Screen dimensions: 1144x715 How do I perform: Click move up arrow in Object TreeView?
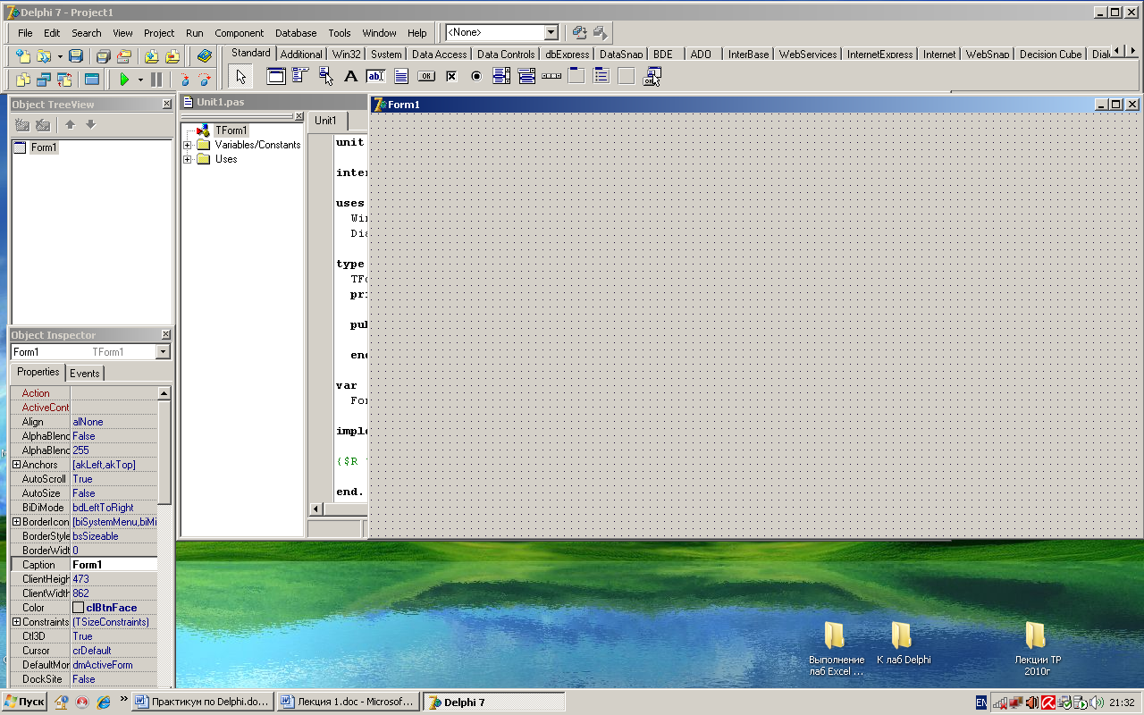70,125
